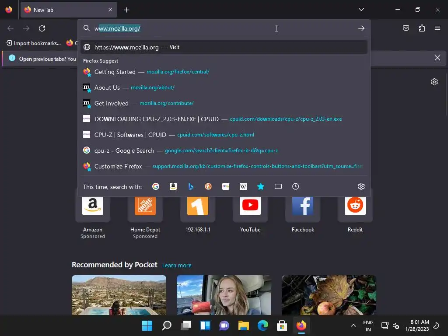
Task: Click Import bookmarks button
Action: point(33,43)
